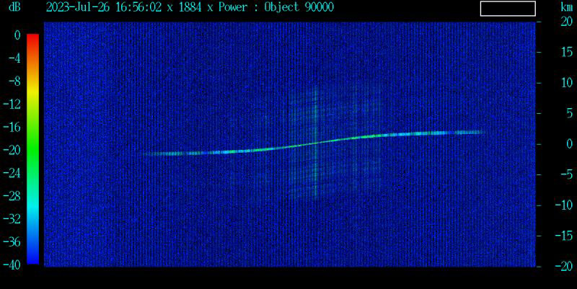Image resolution: width=577 pixels, height=289 pixels.
Task: Click the '-12' dB scale value
Action: coord(12,105)
